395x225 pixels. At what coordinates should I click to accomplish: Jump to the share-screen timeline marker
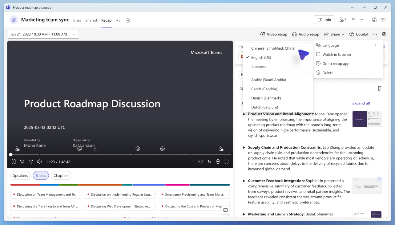point(95,149)
